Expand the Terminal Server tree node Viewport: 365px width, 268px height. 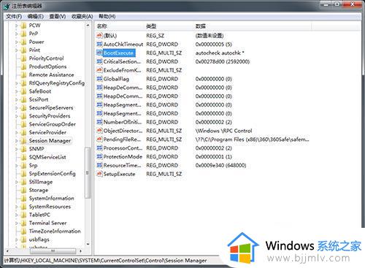[17, 223]
